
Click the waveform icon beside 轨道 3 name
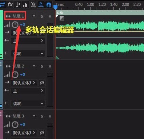(x=8, y=116)
